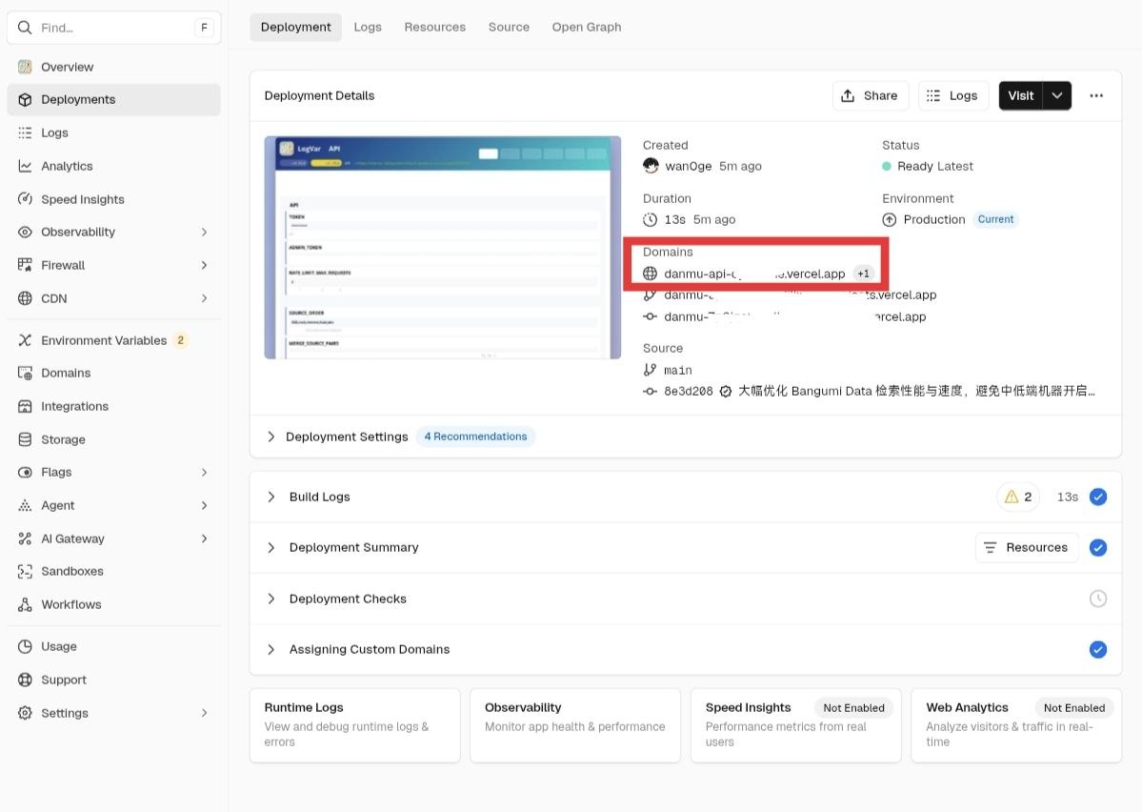Switch to the Logs tab
1142x812 pixels.
click(368, 27)
